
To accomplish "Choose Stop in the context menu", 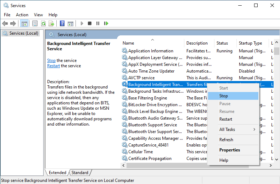I will pyautogui.click(x=233, y=96).
